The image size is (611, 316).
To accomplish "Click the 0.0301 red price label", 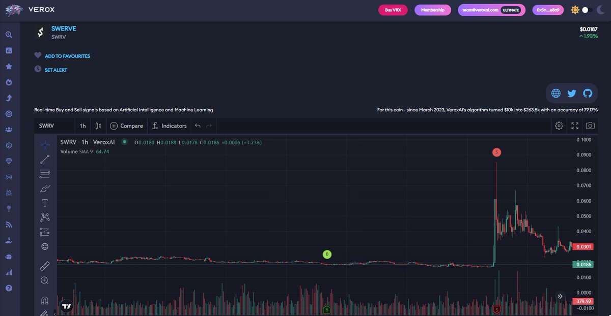I will 582,247.
